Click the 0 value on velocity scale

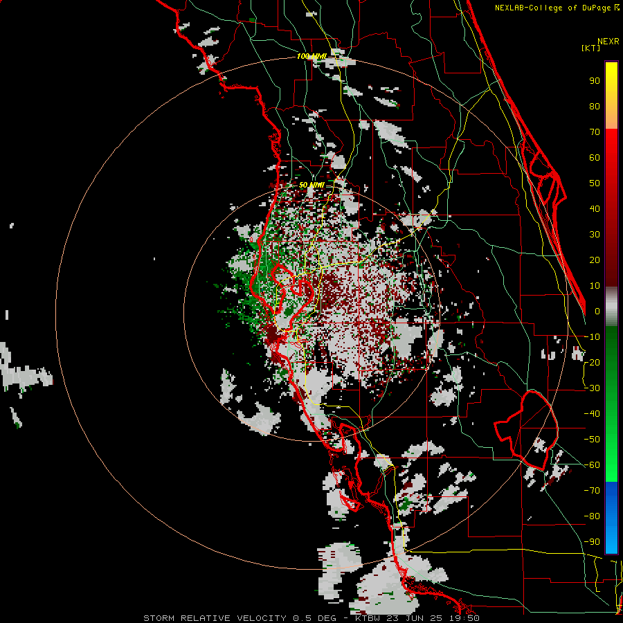click(597, 311)
